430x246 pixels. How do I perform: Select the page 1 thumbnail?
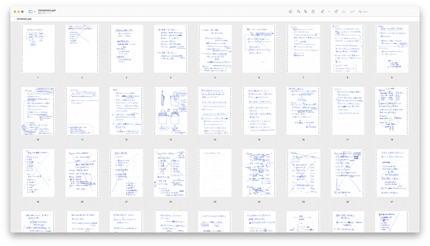pyautogui.click(x=38, y=49)
